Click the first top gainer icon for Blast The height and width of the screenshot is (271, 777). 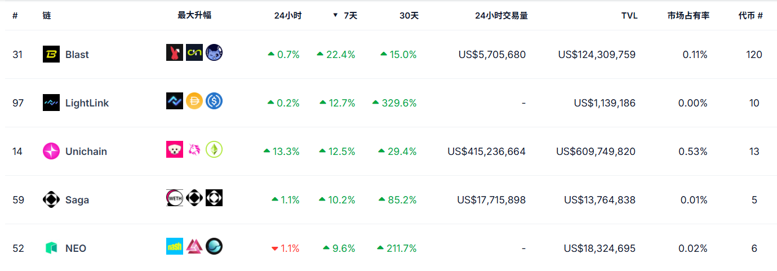coord(175,52)
